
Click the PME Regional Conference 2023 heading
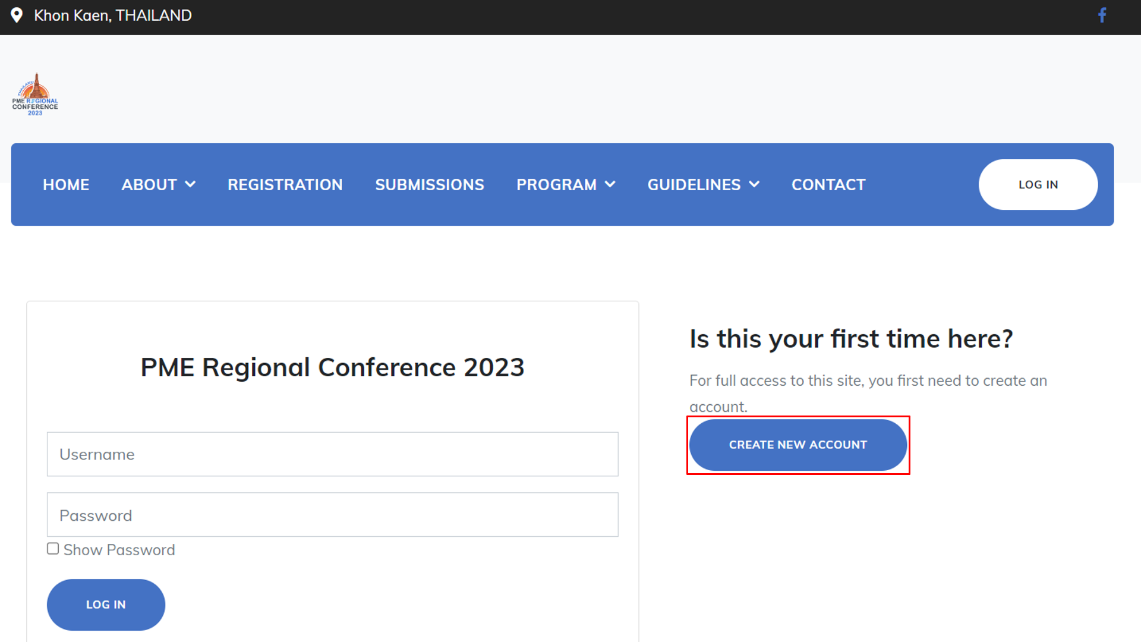click(332, 367)
